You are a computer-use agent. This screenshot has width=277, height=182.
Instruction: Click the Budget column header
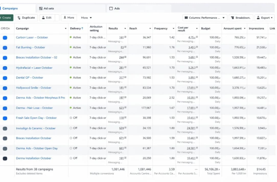pyautogui.click(x=206, y=28)
